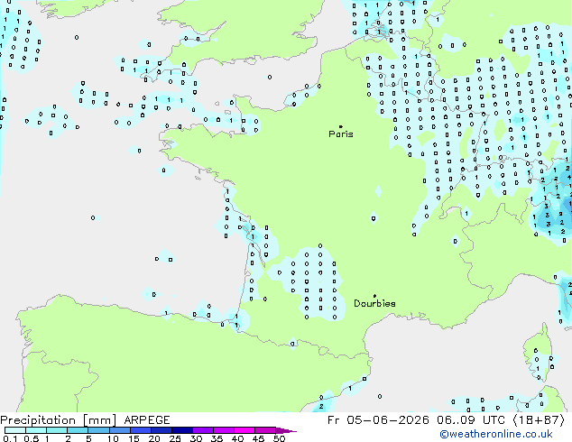Click the '35' legend scale value
Image resolution: width=572 pixels, height=442 pixels.
click(x=217, y=438)
